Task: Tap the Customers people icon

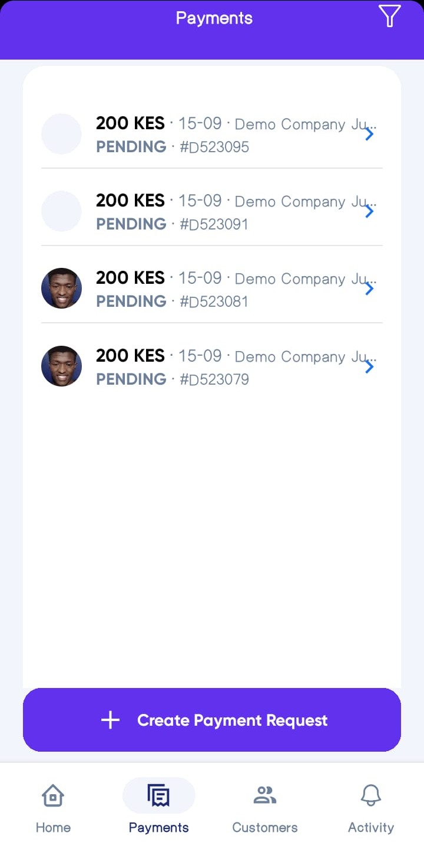Action: [265, 795]
